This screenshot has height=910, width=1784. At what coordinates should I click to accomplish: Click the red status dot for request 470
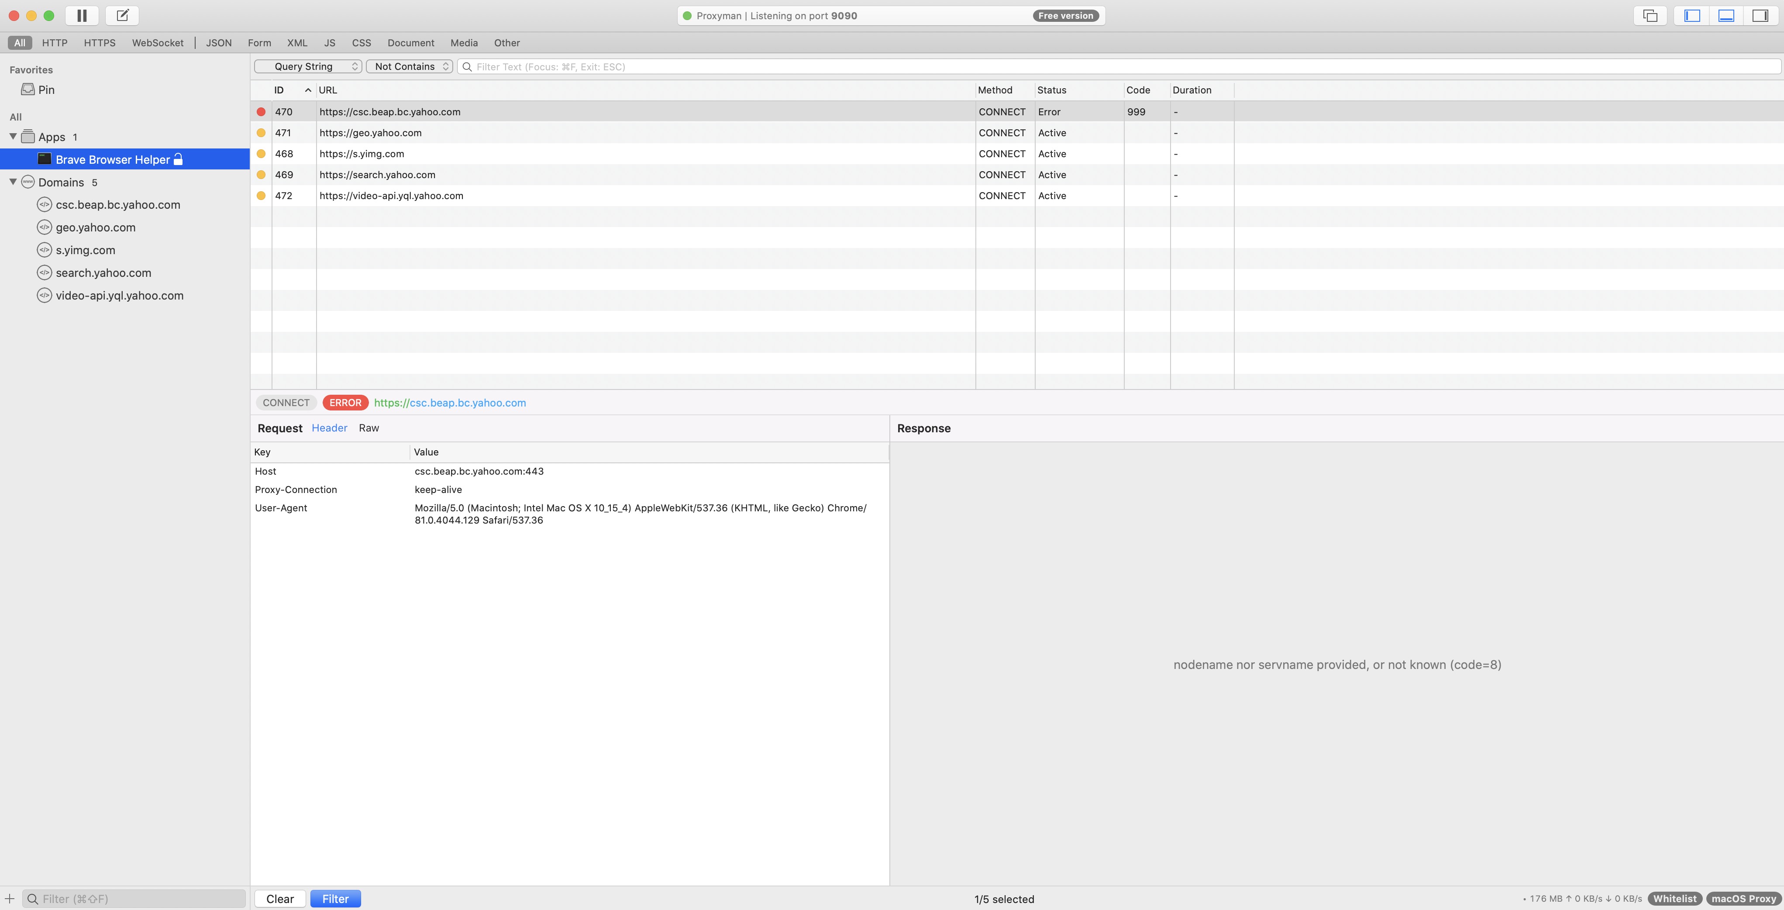click(x=261, y=111)
